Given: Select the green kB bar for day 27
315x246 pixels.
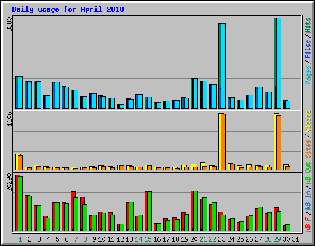Looking at the screenshot, I should [x=260, y=219].
